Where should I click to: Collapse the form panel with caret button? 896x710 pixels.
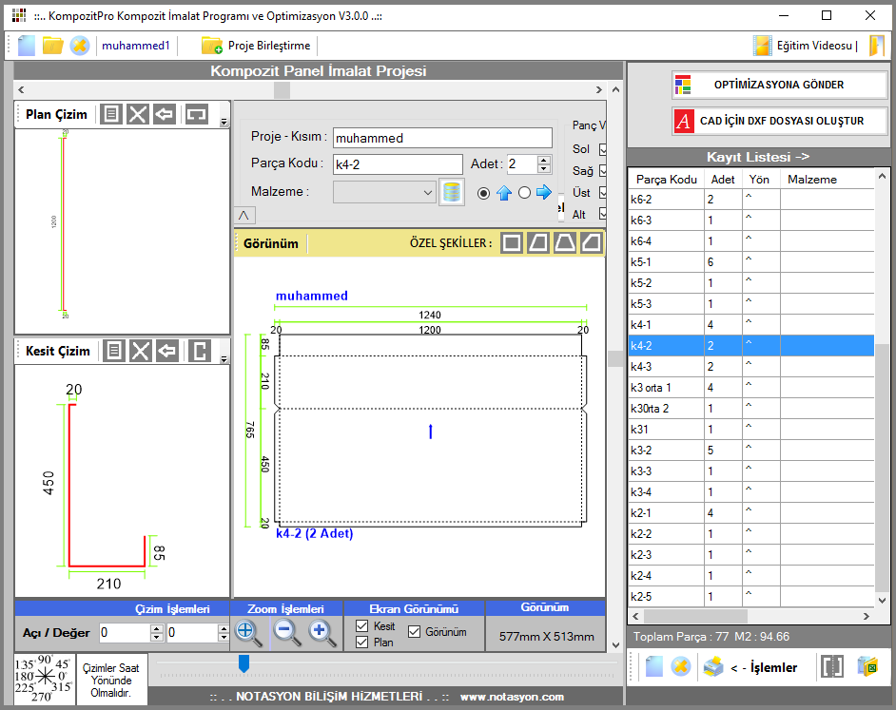point(244,216)
